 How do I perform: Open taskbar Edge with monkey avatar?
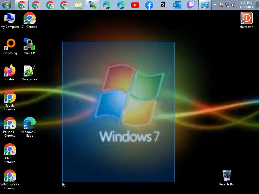(x=107, y=5)
